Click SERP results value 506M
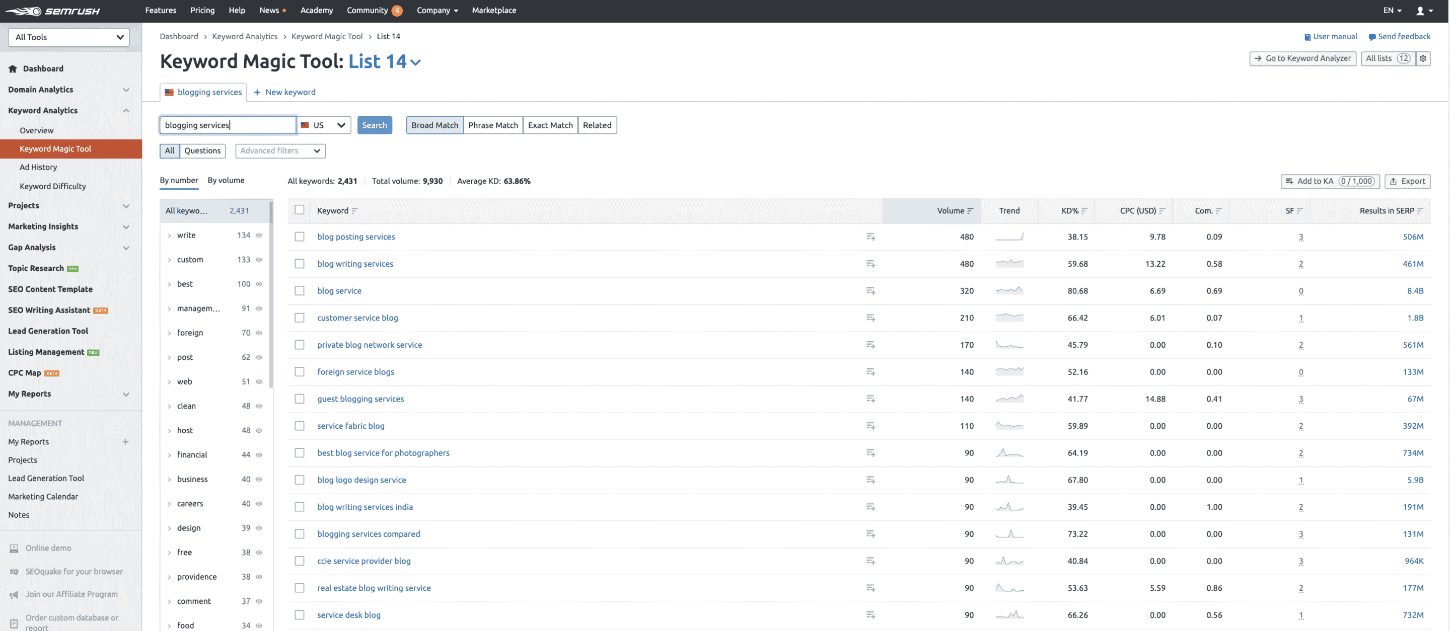This screenshot has width=1450, height=631. coord(1413,237)
